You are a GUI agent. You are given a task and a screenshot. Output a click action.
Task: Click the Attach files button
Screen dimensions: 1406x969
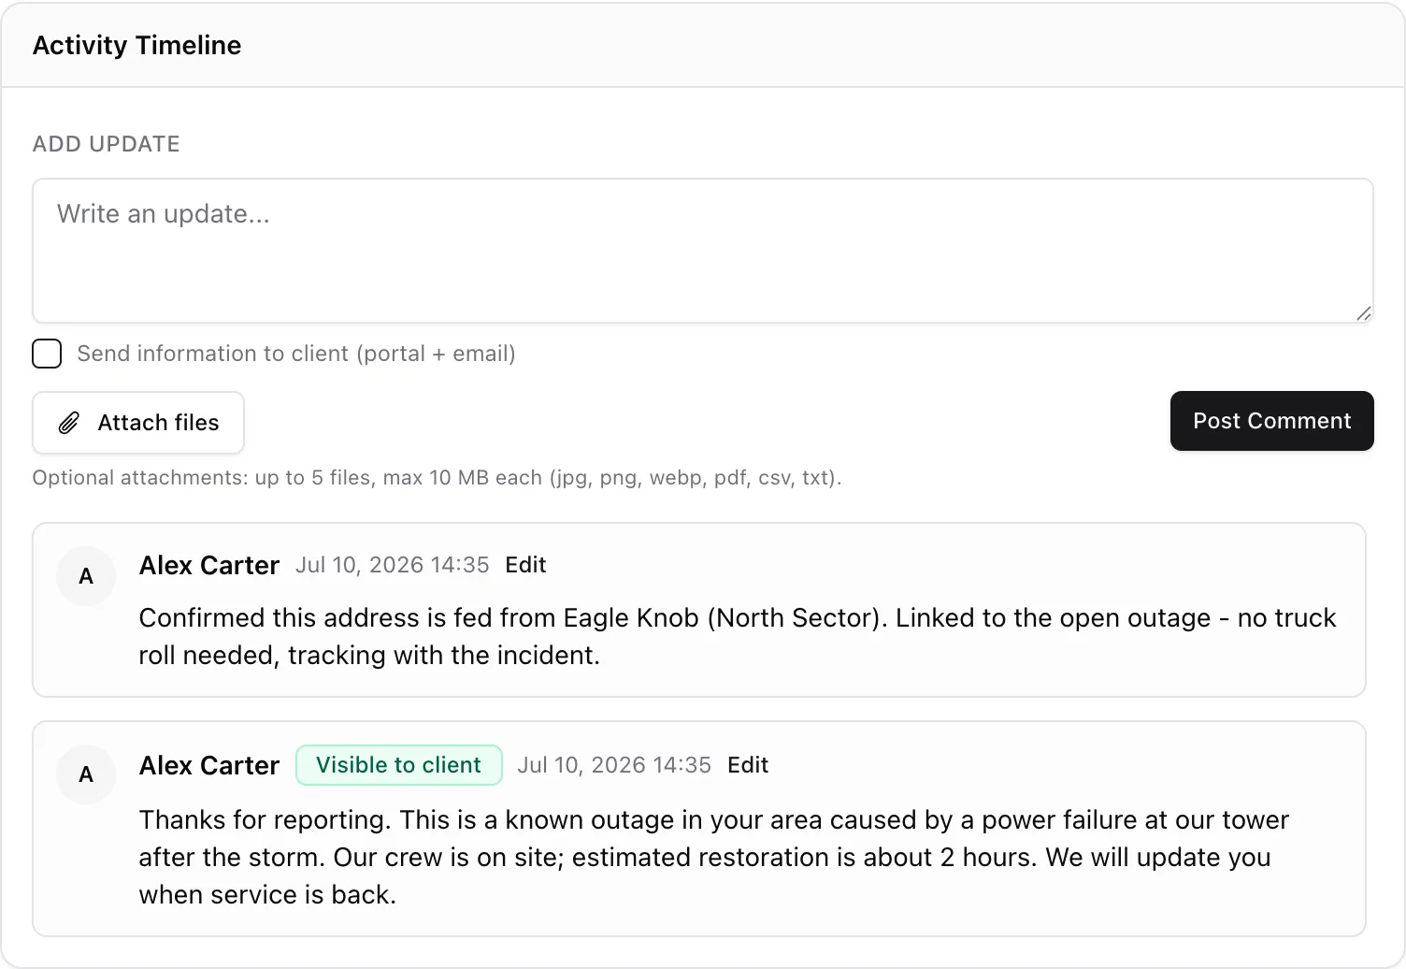pyautogui.click(x=138, y=423)
